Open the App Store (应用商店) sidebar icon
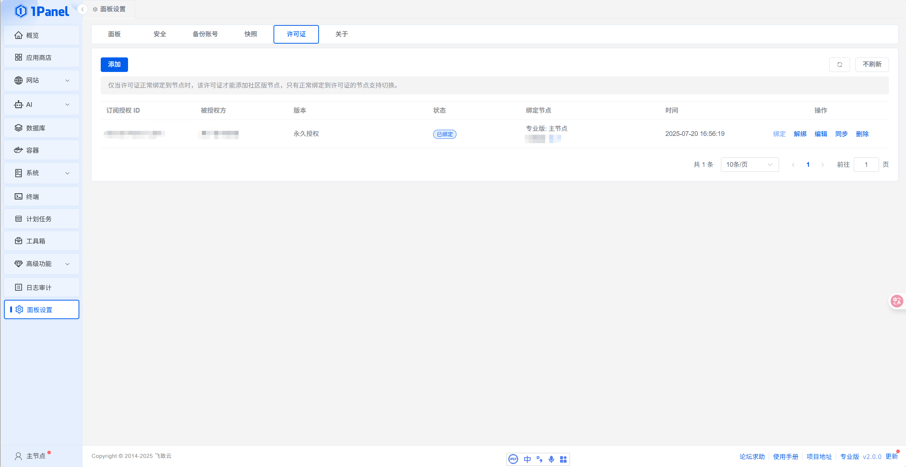Image resolution: width=906 pixels, height=467 pixels. click(19, 57)
